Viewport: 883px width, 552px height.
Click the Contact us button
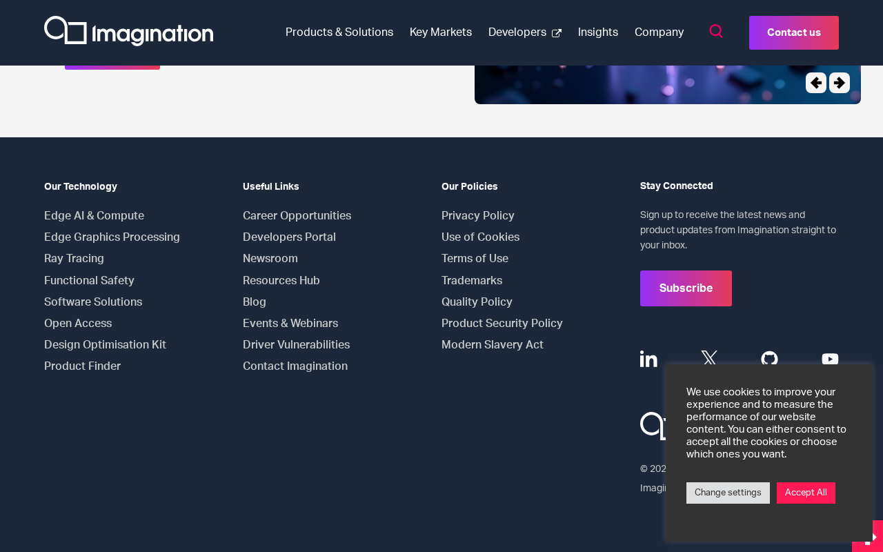(794, 32)
